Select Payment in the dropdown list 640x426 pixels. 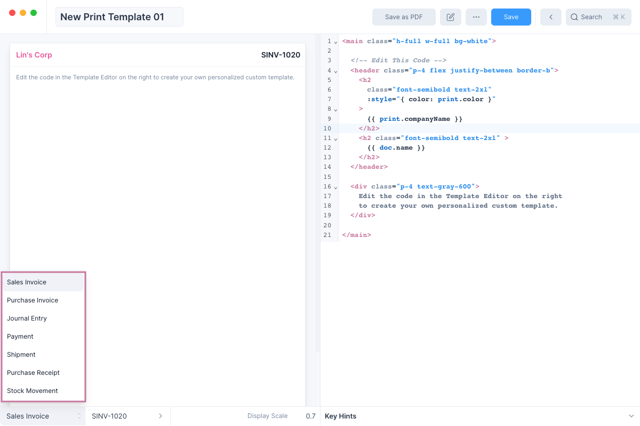[20, 337]
